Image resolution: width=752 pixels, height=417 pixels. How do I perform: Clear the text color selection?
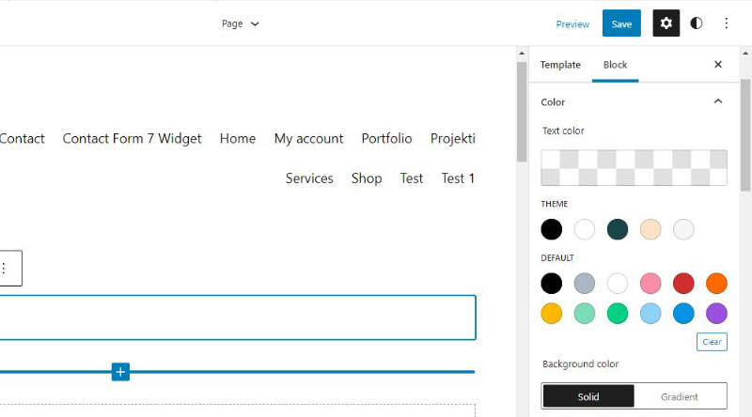coord(712,342)
